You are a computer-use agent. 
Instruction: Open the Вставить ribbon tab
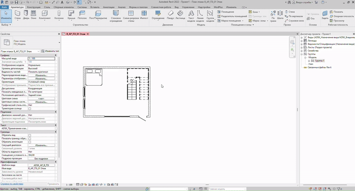[x=94, y=8]
